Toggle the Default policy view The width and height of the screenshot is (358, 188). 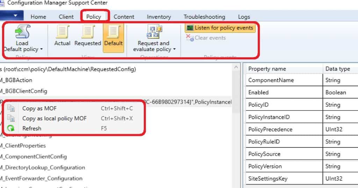point(114,38)
